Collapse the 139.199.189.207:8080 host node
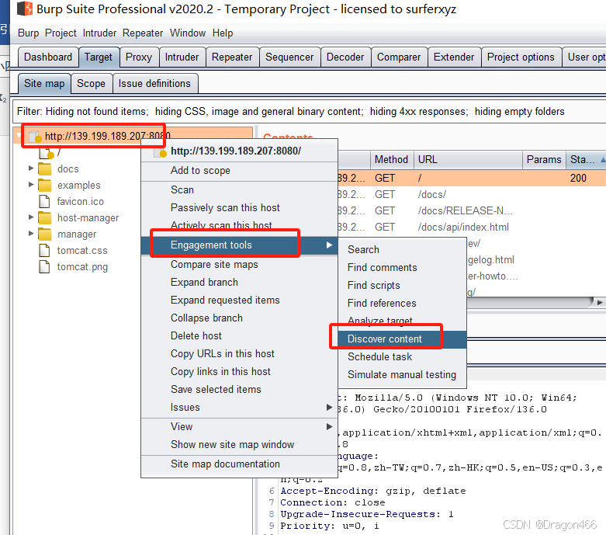 19,136
